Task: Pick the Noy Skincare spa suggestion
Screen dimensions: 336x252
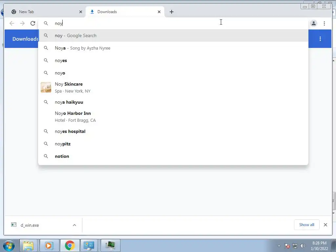Action: (173, 87)
